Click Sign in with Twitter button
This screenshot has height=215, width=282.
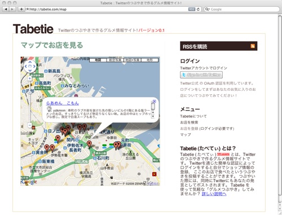pyautogui.click(x=201, y=74)
